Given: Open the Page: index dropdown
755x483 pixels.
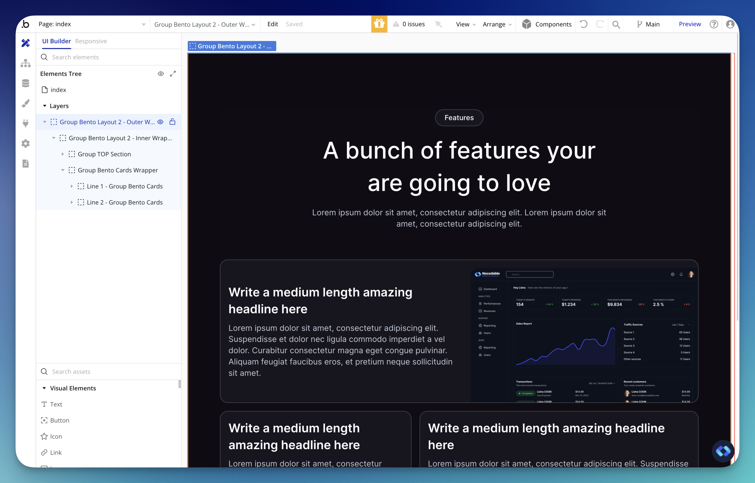Looking at the screenshot, I should 93,24.
